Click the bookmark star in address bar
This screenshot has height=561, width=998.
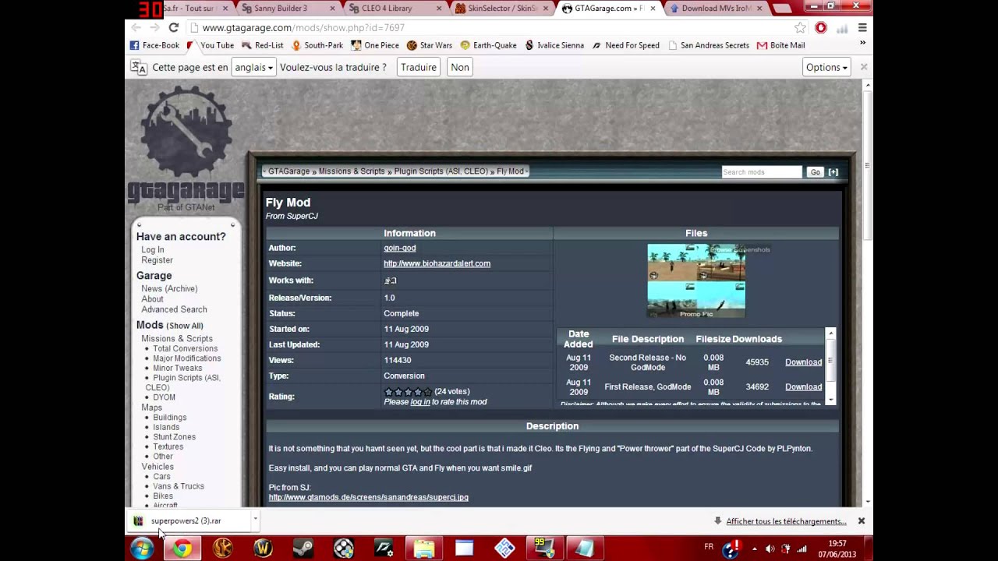[x=800, y=27]
